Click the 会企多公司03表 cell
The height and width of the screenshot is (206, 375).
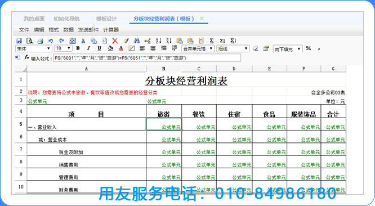coord(316,92)
